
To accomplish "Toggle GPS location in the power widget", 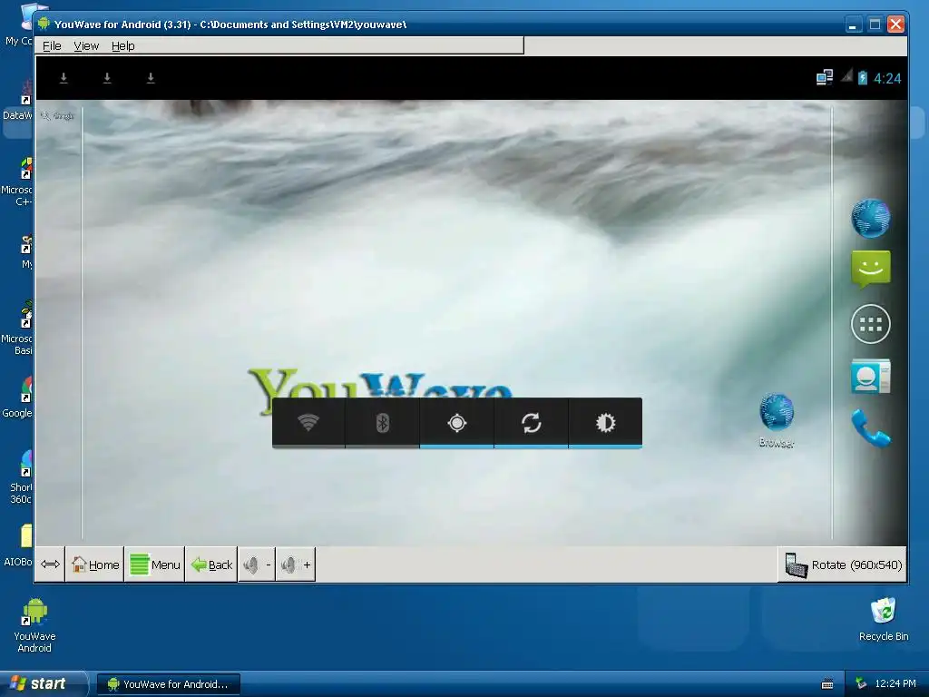I will click(x=457, y=423).
